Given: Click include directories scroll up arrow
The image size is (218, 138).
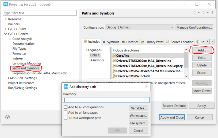Looking at the screenshot, I should pyautogui.click(x=186, y=50).
